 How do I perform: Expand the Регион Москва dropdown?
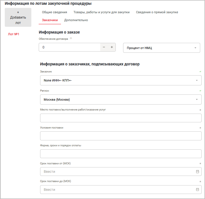(x=197, y=99)
